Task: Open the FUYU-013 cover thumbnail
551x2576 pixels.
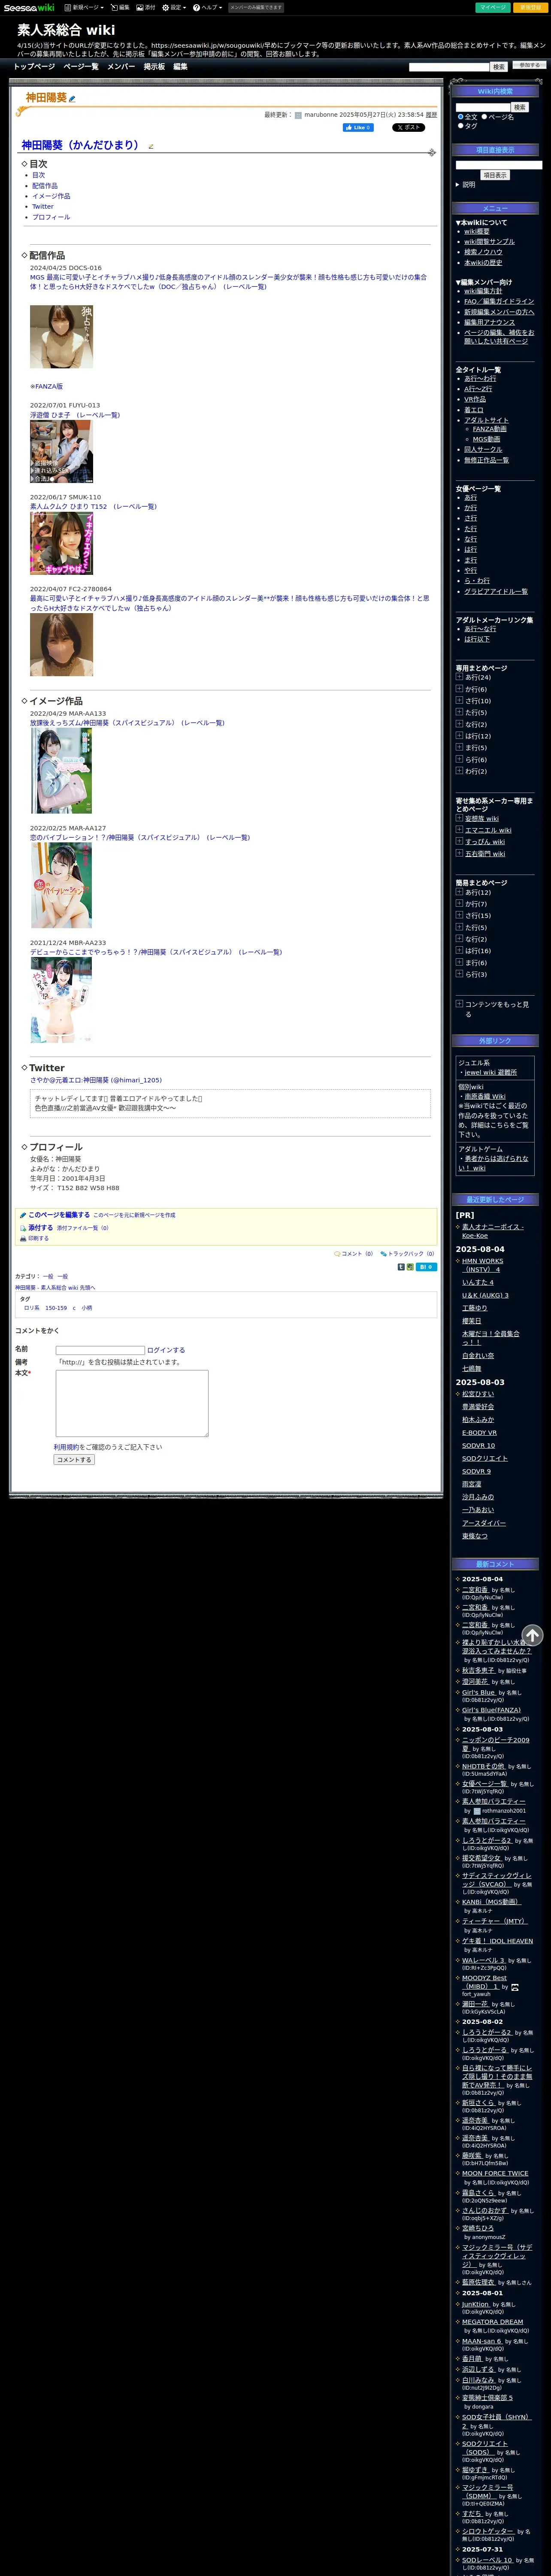Action: click(61, 451)
